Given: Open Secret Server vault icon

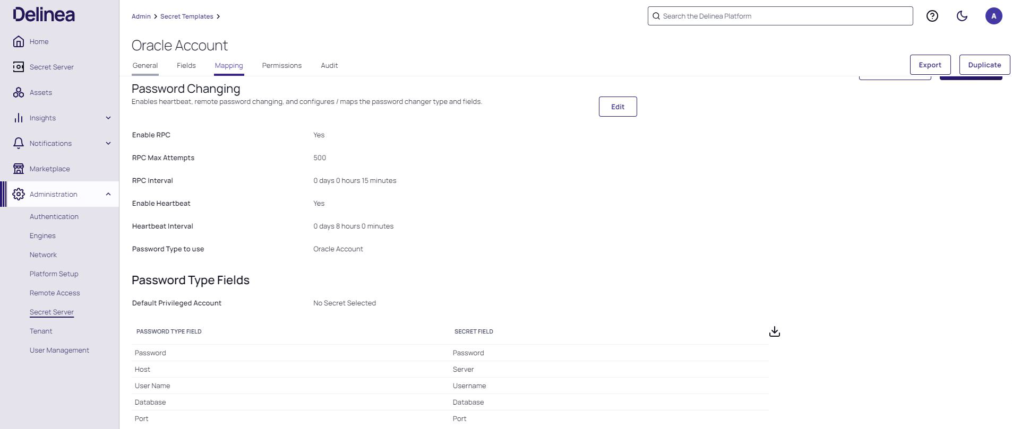Looking at the screenshot, I should (19, 67).
